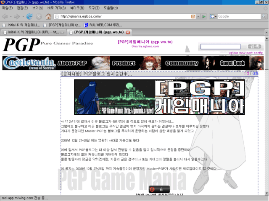
Task: Click the [공지사항] PGP블로그 임시중단中 post title
Action: pos(97,74)
